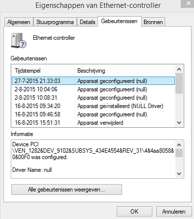This screenshot has width=194, height=219.
Task: Click the events list scrollbar thumb
Action: pyautogui.click(x=179, y=83)
